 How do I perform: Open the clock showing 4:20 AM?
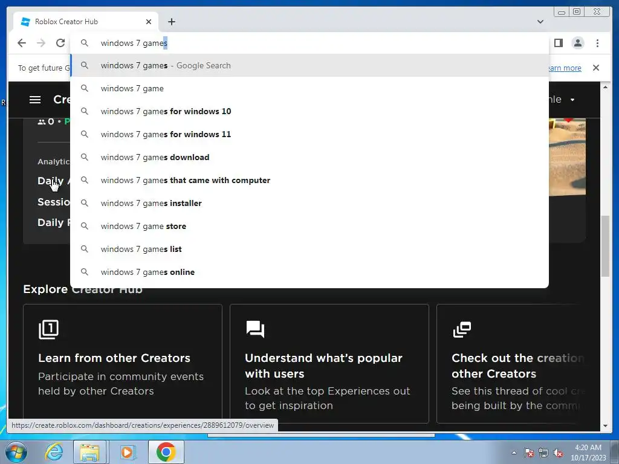pyautogui.click(x=588, y=453)
